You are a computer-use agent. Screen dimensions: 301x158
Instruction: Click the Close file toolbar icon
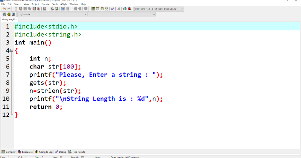34,9
